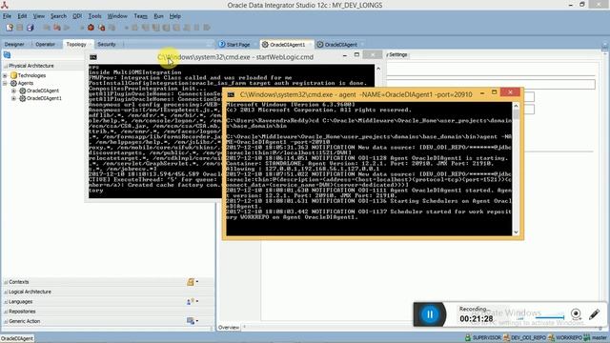Screen dimensions: 610x343
Task: Select OracleDIAgent1 in the Agents tree
Action: point(44,98)
